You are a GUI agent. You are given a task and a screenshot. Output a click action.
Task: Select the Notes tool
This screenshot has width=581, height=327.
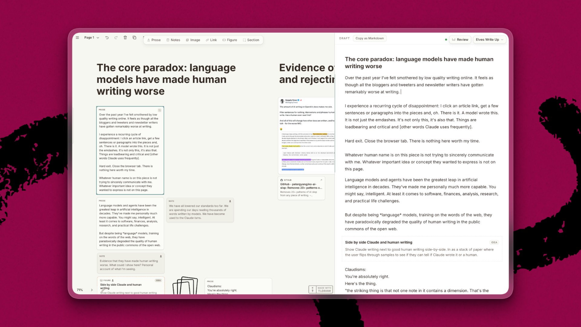point(173,40)
